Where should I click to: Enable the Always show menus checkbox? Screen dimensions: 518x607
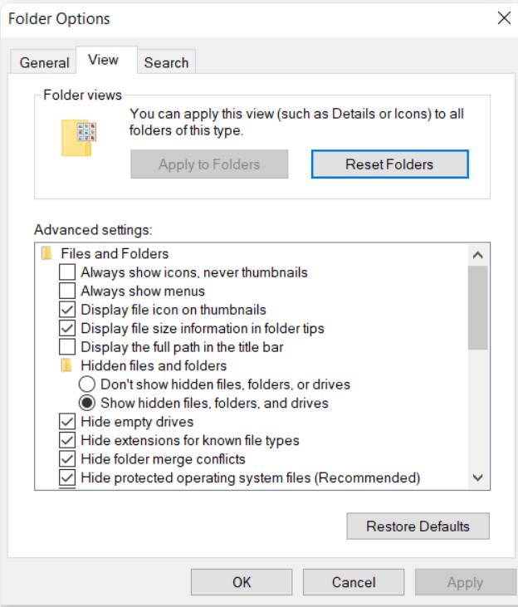pyautogui.click(x=67, y=291)
